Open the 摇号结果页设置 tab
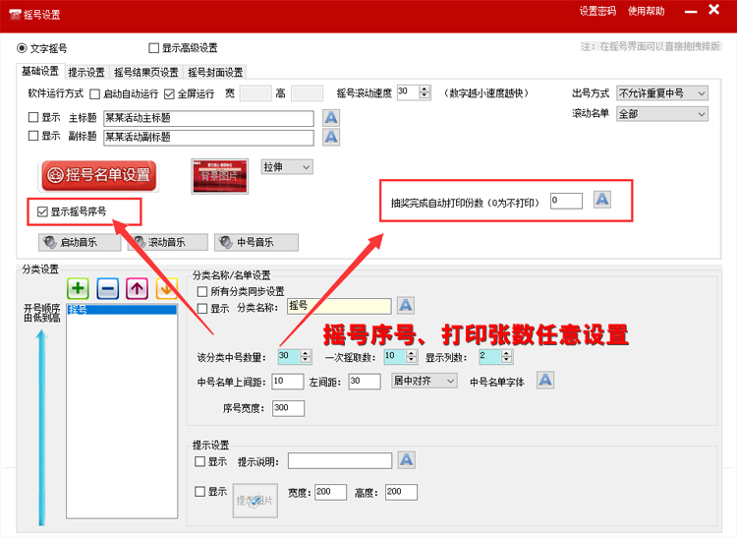Screen dimensions: 737x538 146,72
